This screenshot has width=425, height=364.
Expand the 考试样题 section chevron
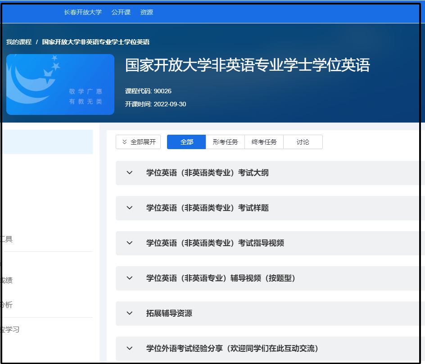pyautogui.click(x=130, y=208)
